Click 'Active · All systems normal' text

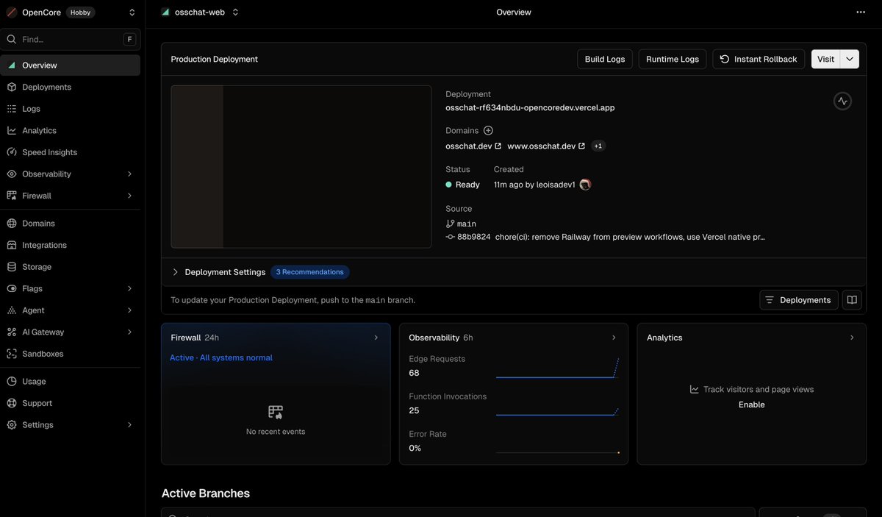point(221,358)
